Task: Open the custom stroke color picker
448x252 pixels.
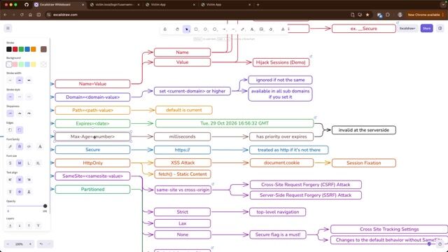Action: [43, 49]
